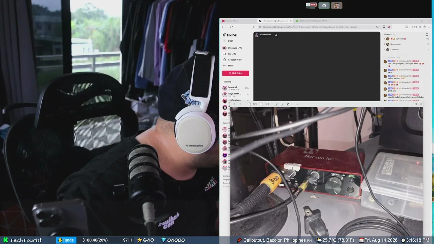
Task: Click the star 6/10 counter
Action: (x=145, y=240)
